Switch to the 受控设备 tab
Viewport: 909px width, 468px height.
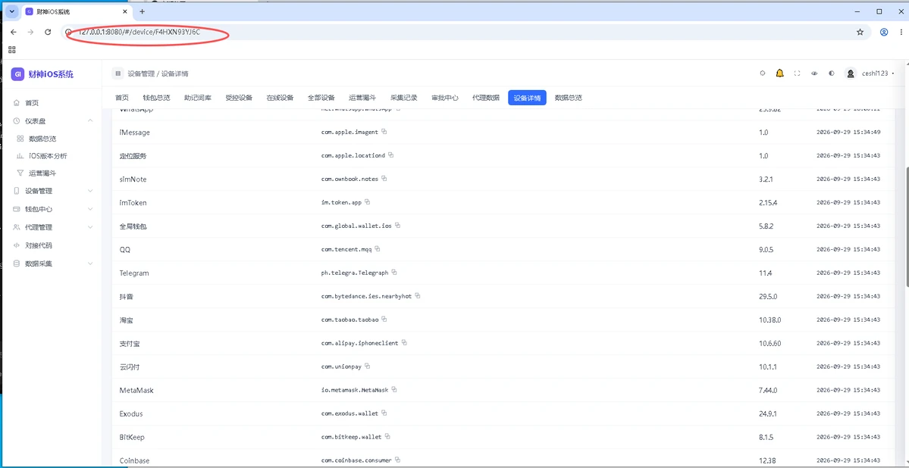click(x=239, y=98)
